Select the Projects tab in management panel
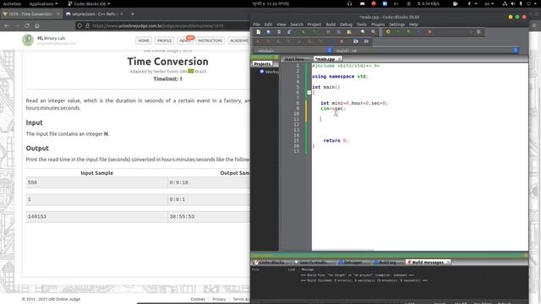Screen dimensions: 541x304 tap(262, 64)
